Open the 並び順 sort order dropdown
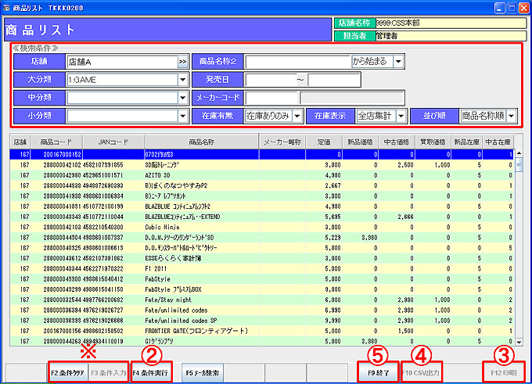Image resolution: width=532 pixels, height=384 pixels. [x=512, y=116]
